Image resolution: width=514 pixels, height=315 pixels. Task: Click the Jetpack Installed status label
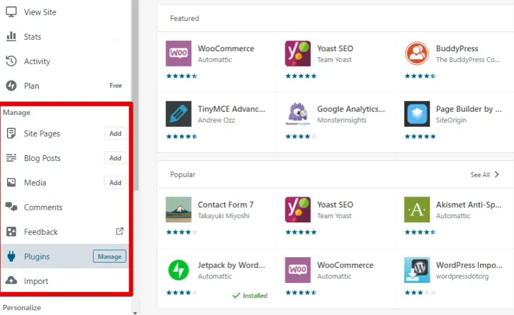coord(250,296)
